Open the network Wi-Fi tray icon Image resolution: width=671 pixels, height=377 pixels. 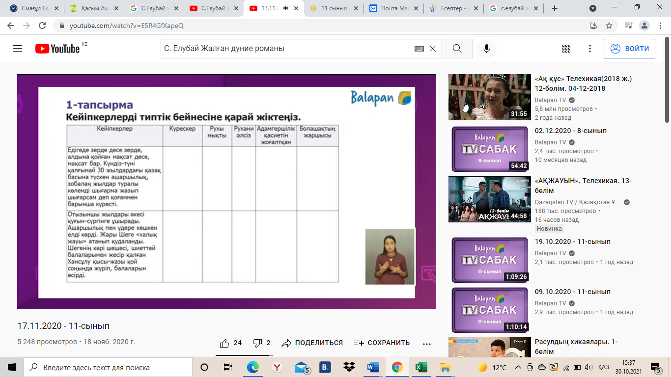565,368
